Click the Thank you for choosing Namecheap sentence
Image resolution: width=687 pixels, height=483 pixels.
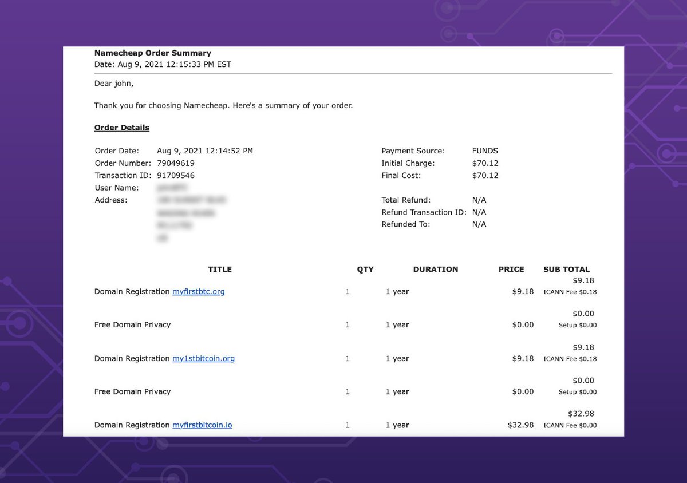tap(223, 106)
